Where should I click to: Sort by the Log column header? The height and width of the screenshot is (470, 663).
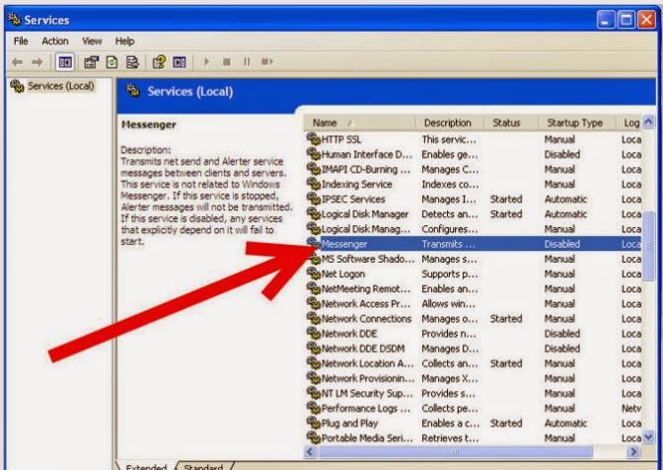(629, 122)
